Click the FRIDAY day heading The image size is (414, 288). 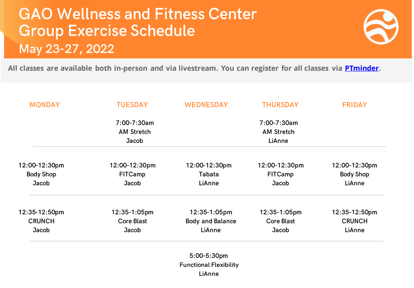click(x=354, y=105)
